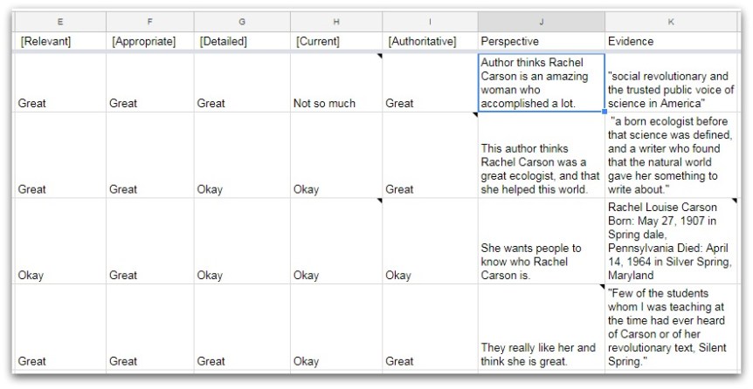Click the "Rachel Louise Carson Born" evidence cell
Screen dimensions: 753x389
coord(671,242)
